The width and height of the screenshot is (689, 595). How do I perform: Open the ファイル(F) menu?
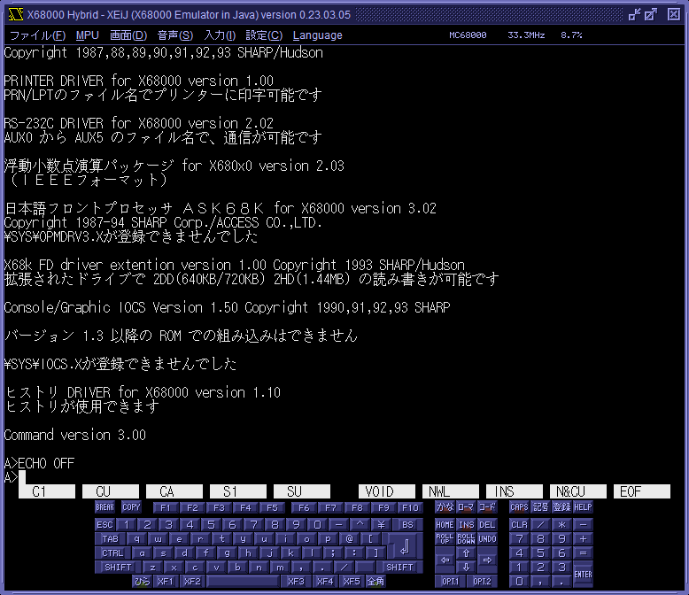[38, 35]
